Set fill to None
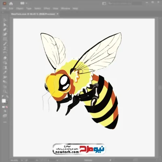Screen dimensions: 162x162 [7, 107]
